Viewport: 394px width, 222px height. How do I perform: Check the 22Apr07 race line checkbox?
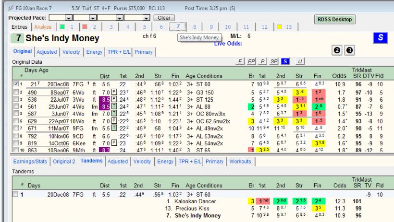16,121
